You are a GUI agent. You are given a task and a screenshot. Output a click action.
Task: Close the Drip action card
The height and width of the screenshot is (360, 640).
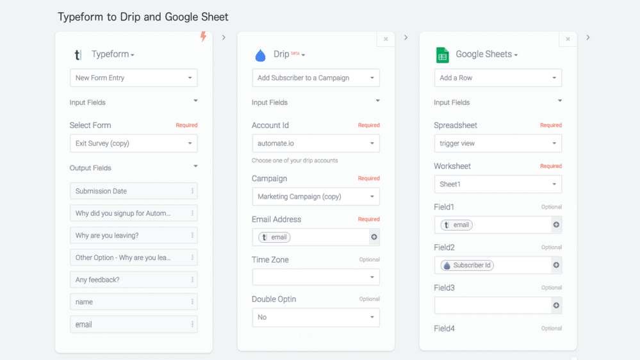pos(386,39)
